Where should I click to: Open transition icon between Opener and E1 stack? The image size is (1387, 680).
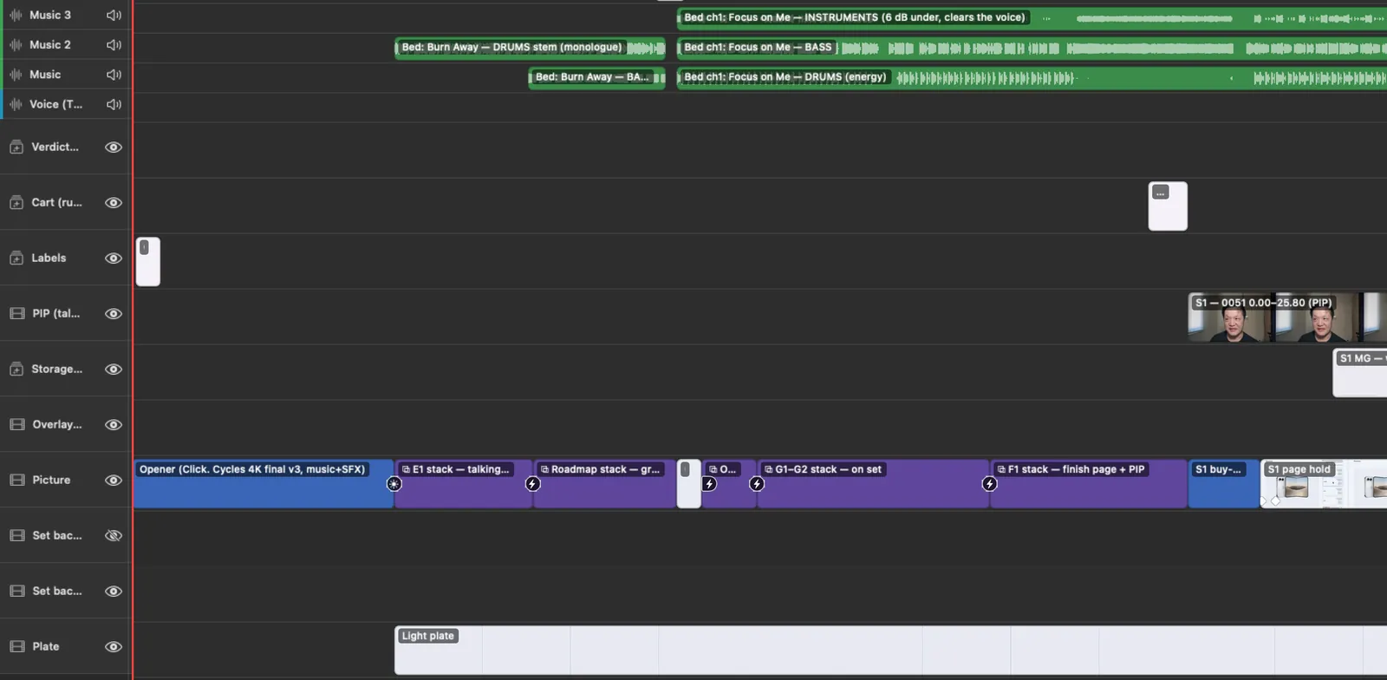[x=394, y=484]
